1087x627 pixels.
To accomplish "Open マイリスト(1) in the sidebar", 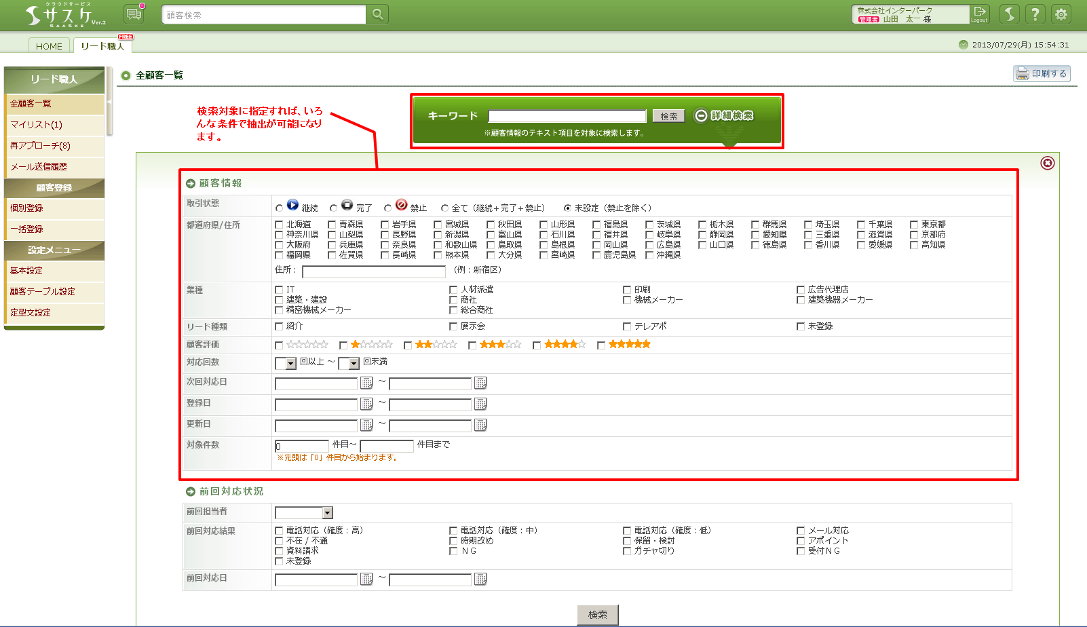I will pos(36,125).
